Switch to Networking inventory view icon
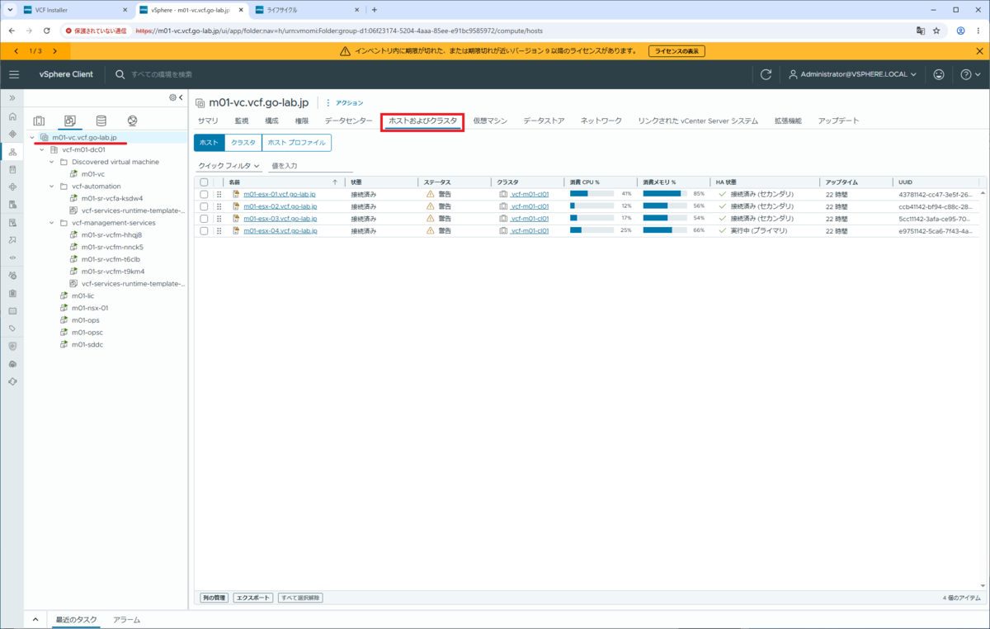Screen dimensions: 990x629 133,121
